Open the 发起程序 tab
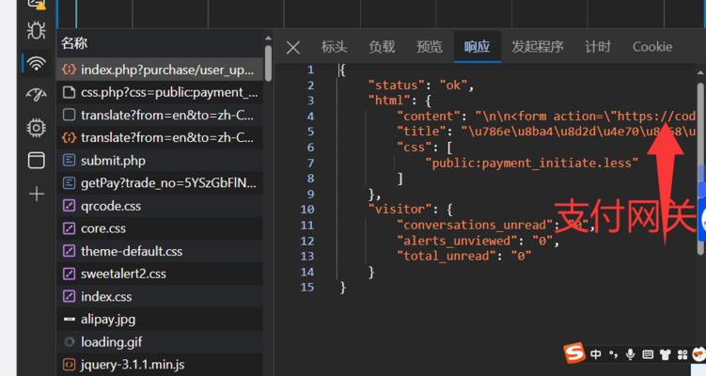This screenshot has width=706, height=376. pos(538,47)
